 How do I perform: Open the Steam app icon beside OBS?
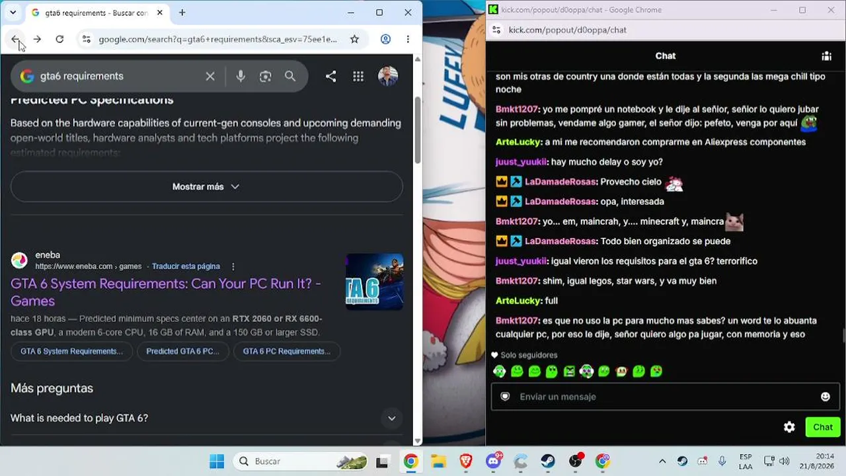(548, 461)
